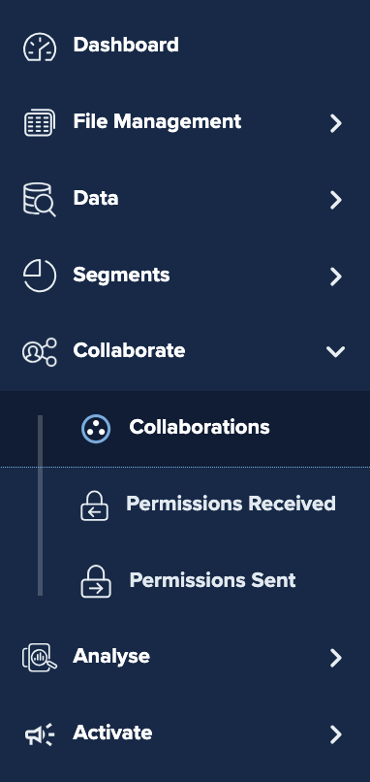Open the Dashboard page
The image size is (370, 782).
pyautogui.click(x=126, y=45)
